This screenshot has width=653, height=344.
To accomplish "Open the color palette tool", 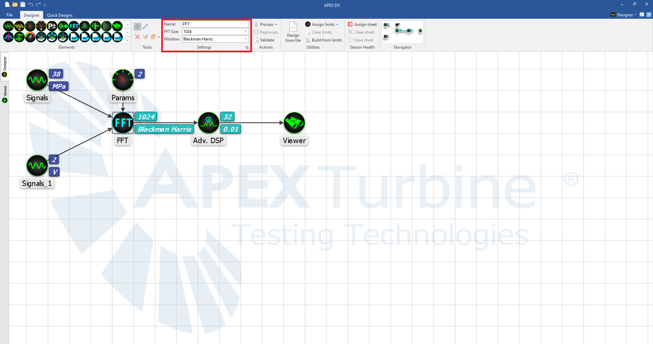I will coord(153,37).
